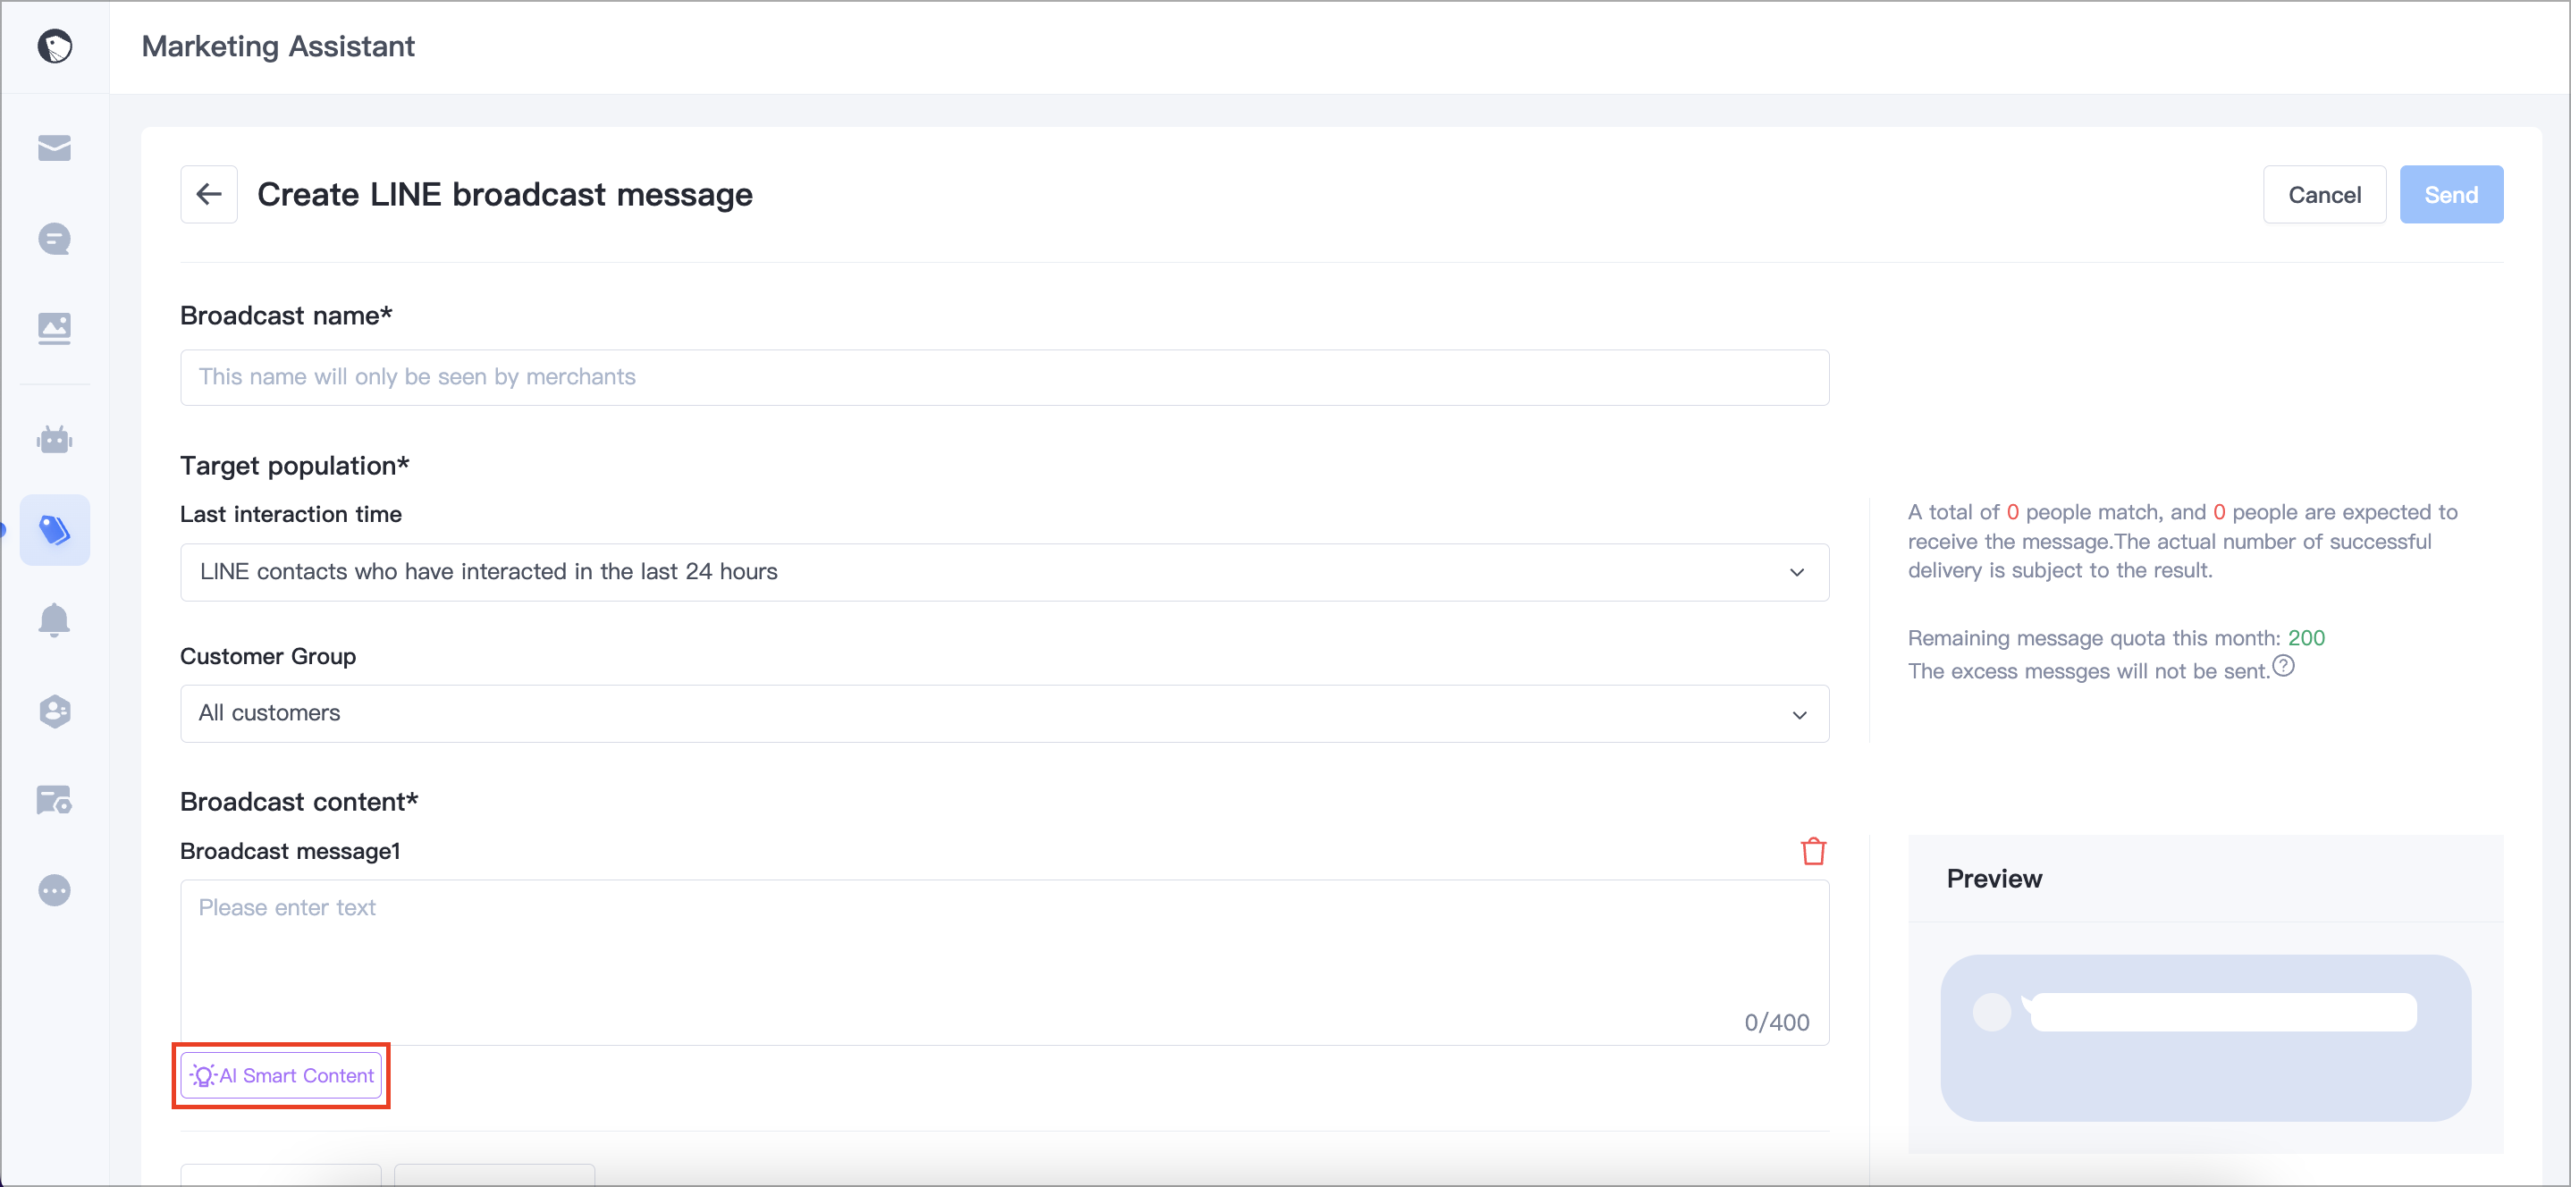
Task: Open the image gallery sidebar icon
Action: [x=55, y=328]
